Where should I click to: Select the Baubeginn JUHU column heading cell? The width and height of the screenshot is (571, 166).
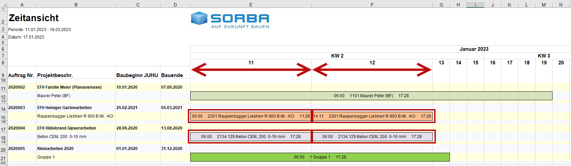click(x=137, y=75)
